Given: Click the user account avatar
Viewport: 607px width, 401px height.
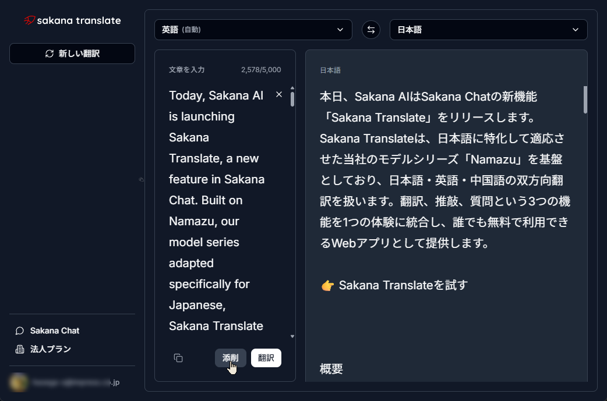Looking at the screenshot, I should 18,382.
